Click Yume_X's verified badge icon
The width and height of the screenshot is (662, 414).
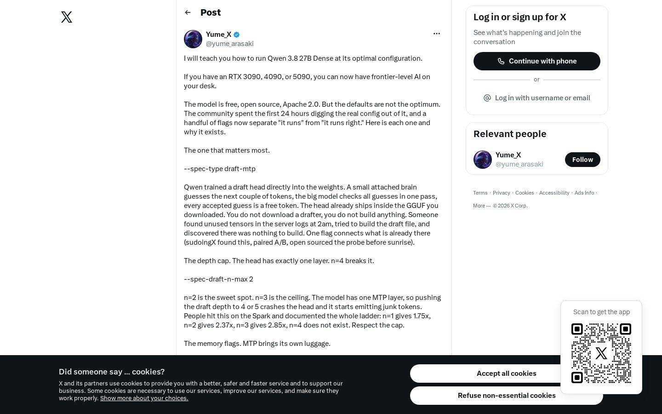click(x=236, y=34)
